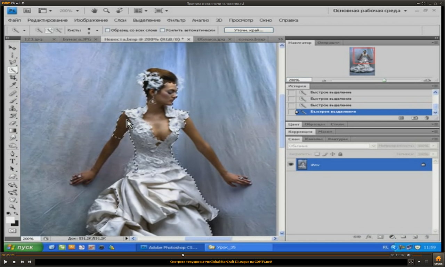Screen dimensions: 445x267
Task: Switch to the 'Облака.jpg' document tab
Action: coord(211,39)
